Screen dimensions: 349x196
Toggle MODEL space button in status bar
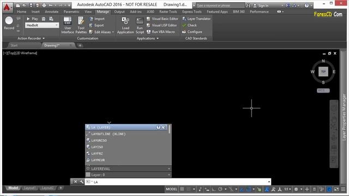coord(171,189)
